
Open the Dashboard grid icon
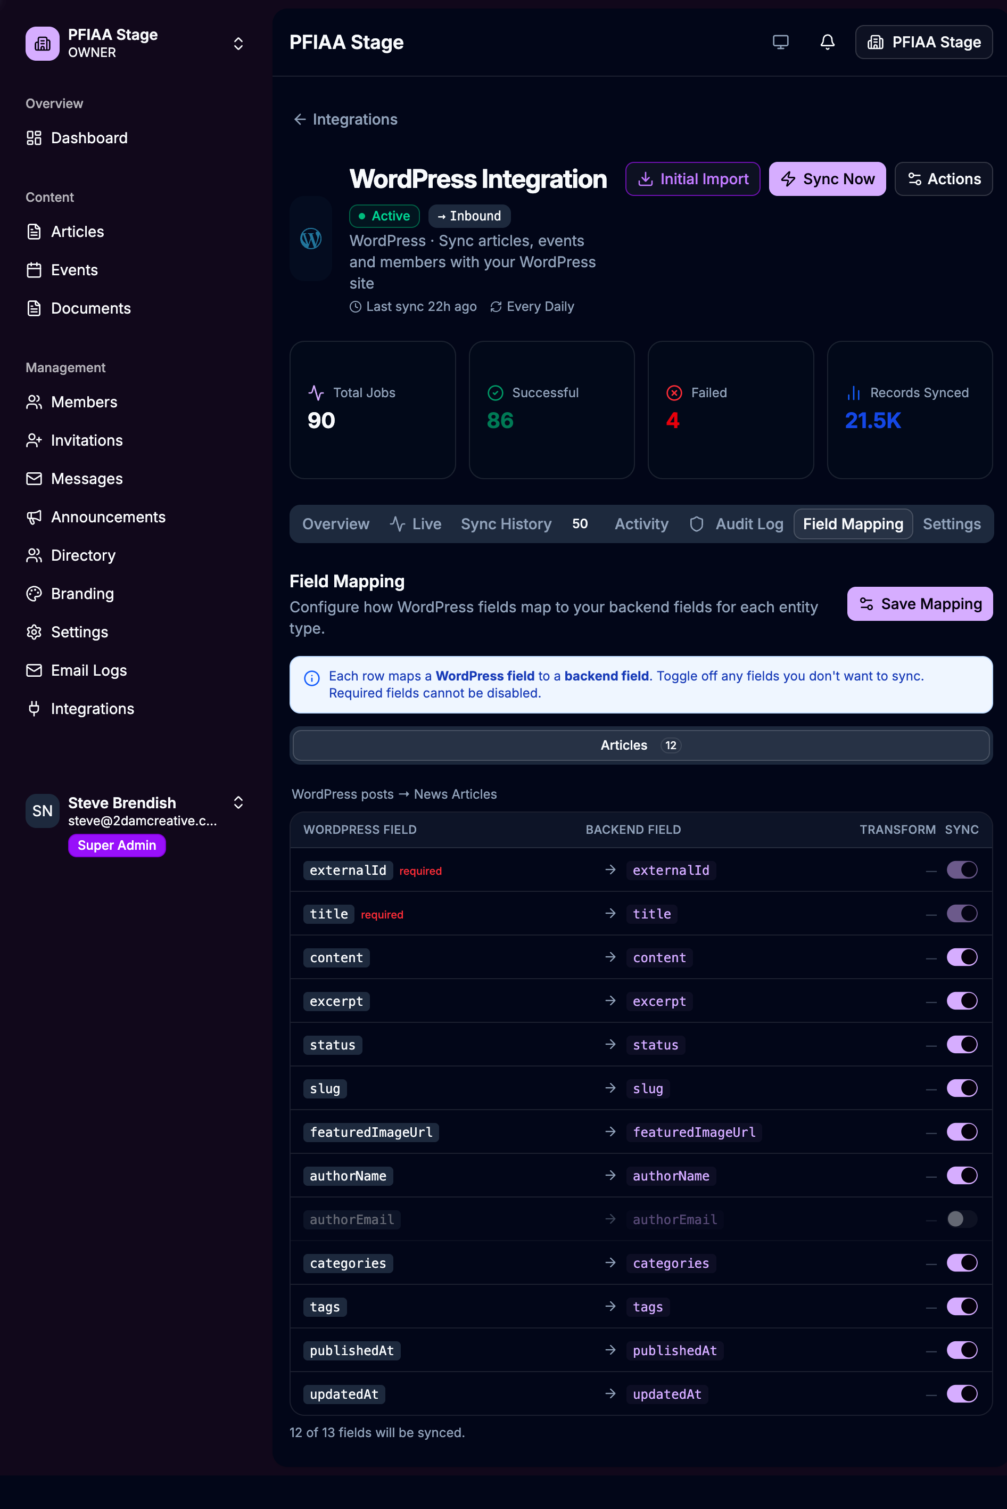(x=34, y=138)
